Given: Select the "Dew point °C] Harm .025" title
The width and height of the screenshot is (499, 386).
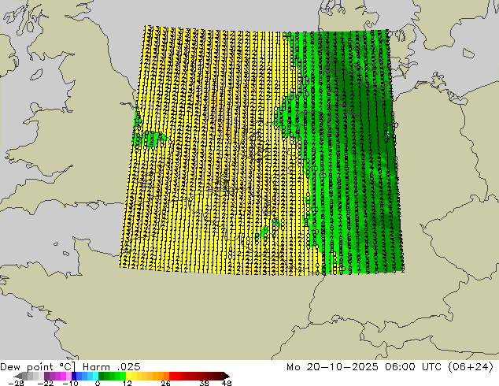Looking at the screenshot, I should (70, 367).
